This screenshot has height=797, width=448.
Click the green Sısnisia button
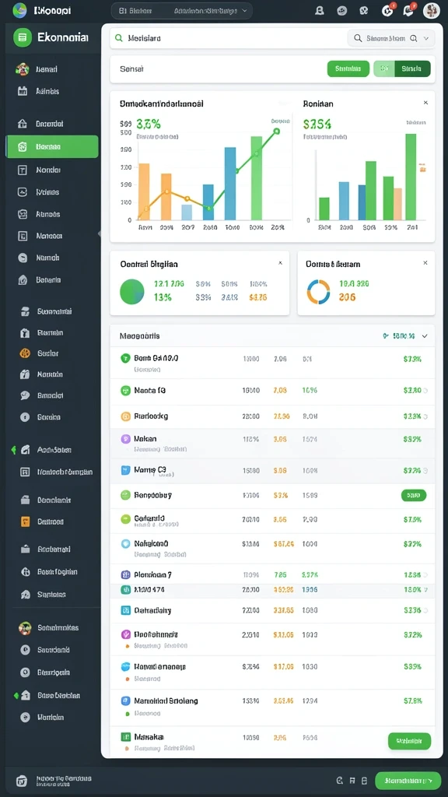coord(348,68)
